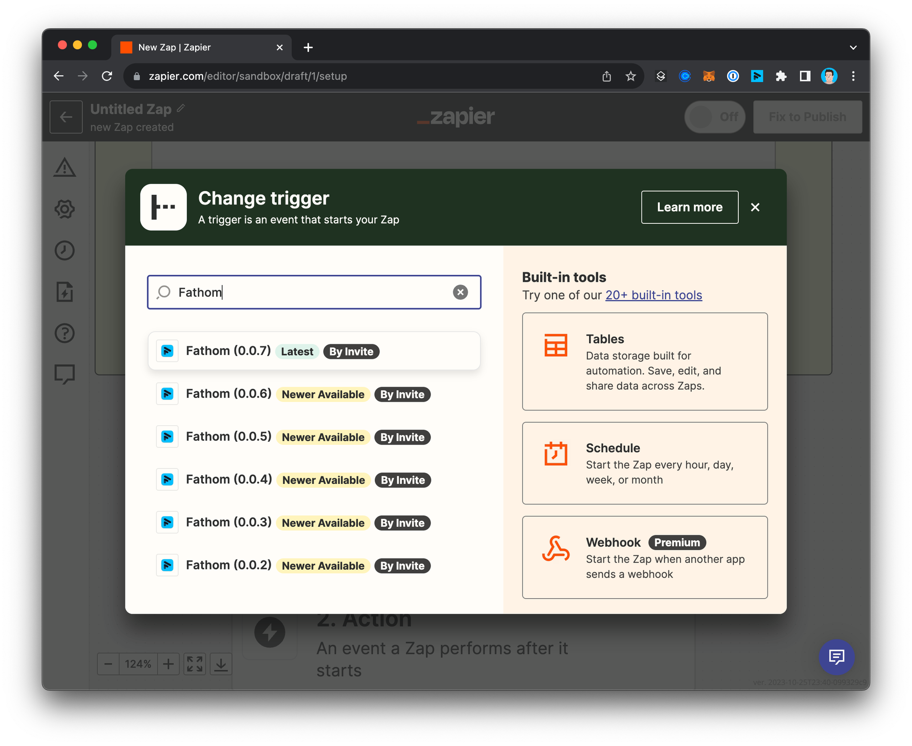
Task: Click the export download icon
Action: [221, 664]
